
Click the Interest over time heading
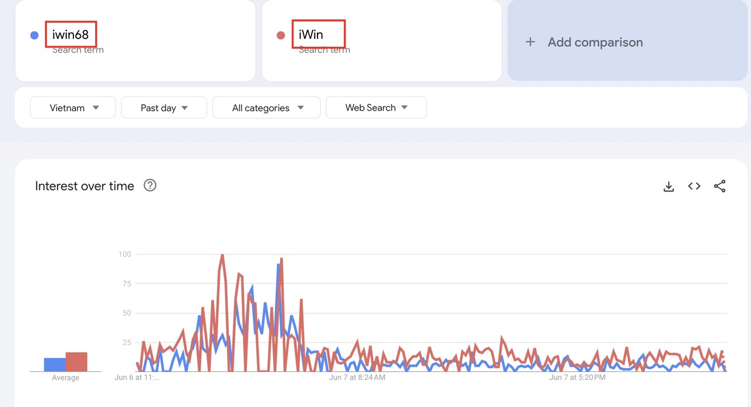[84, 186]
